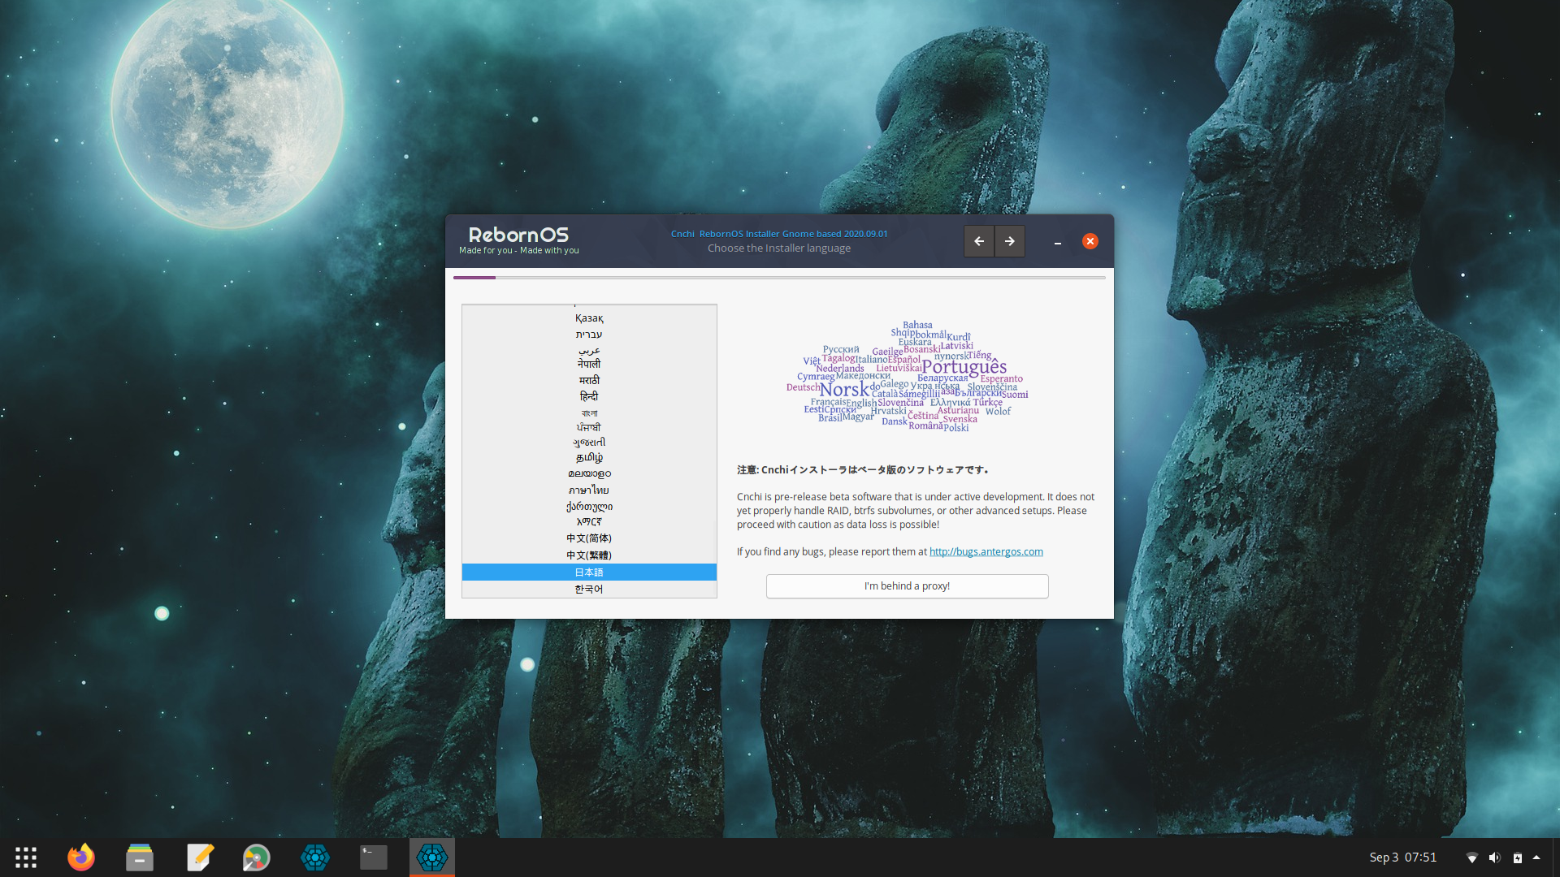This screenshot has height=877, width=1560.
Task: Select 中文(繁體) in the language list
Action: (589, 555)
